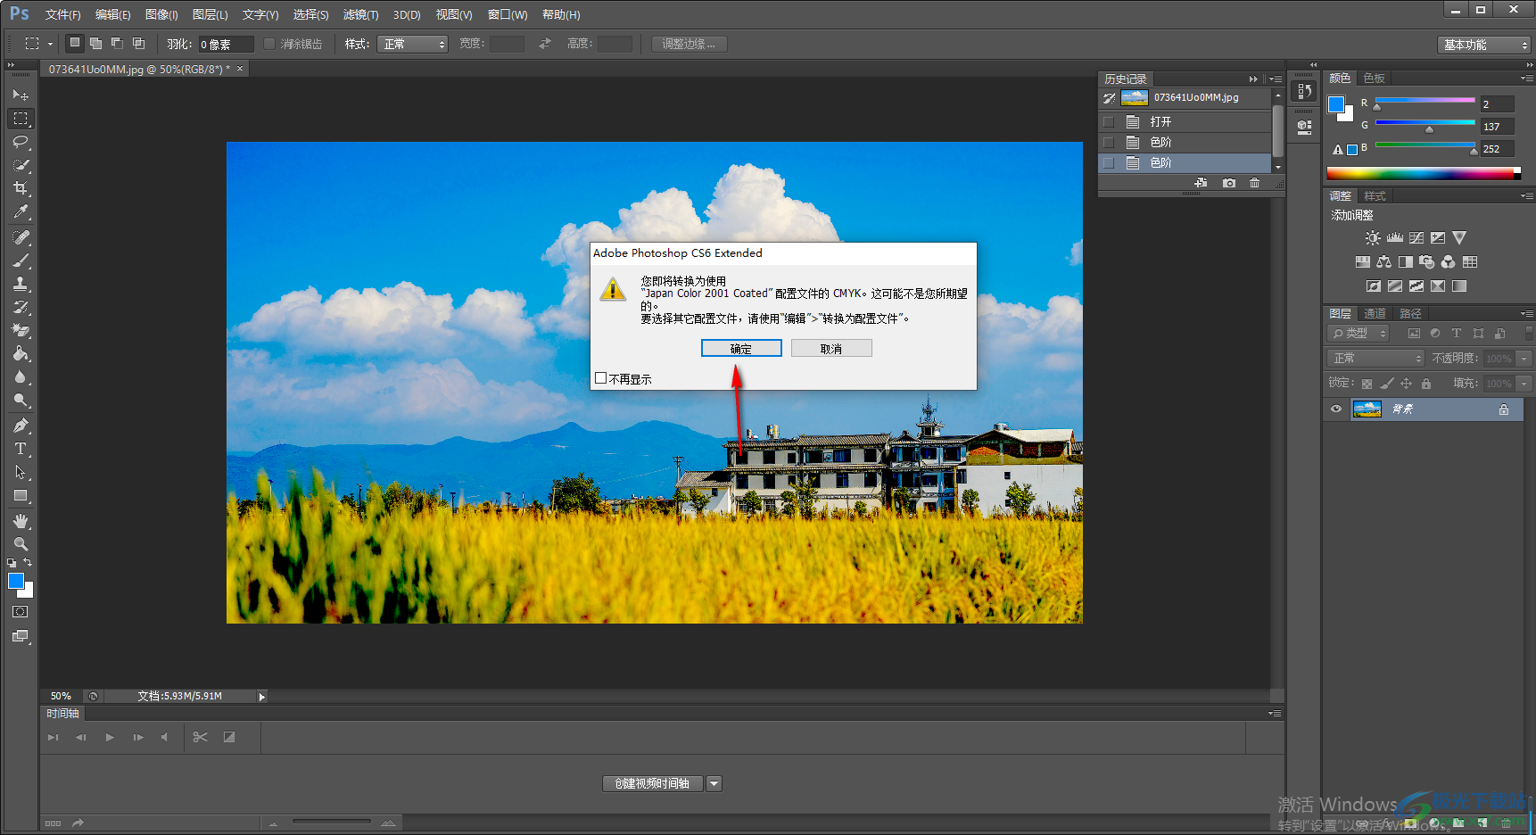The height and width of the screenshot is (835, 1536).
Task: Add a Levels adjustment icon
Action: click(1395, 238)
